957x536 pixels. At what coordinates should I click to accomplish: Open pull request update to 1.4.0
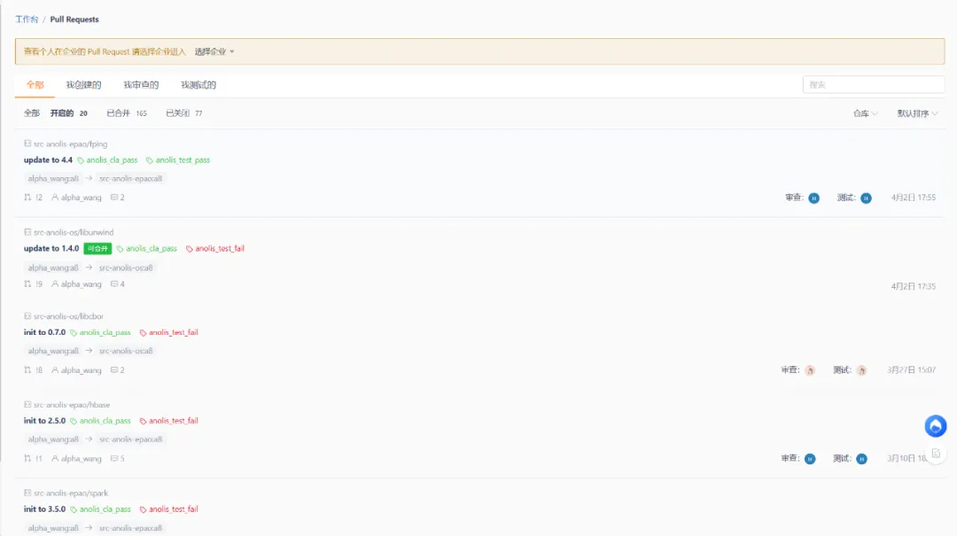pyautogui.click(x=51, y=248)
